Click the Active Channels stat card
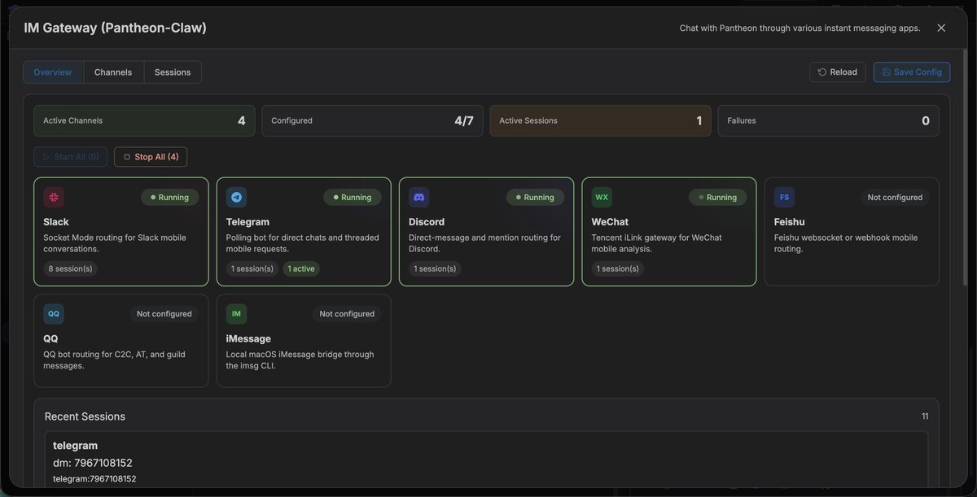 144,120
